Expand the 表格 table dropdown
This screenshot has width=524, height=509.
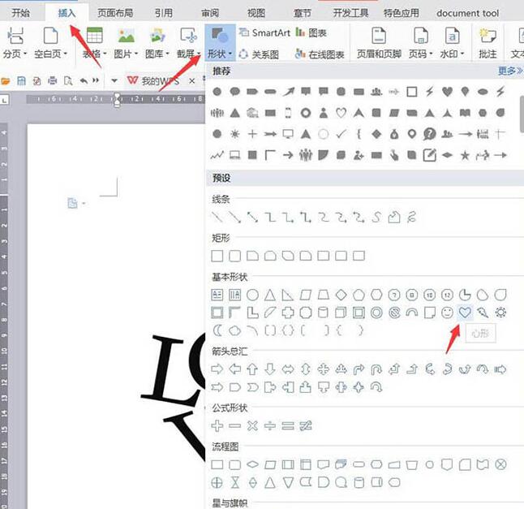[97, 54]
